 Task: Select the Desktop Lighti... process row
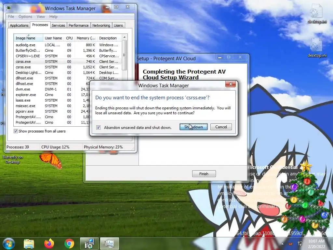pyautogui.click(x=68, y=73)
